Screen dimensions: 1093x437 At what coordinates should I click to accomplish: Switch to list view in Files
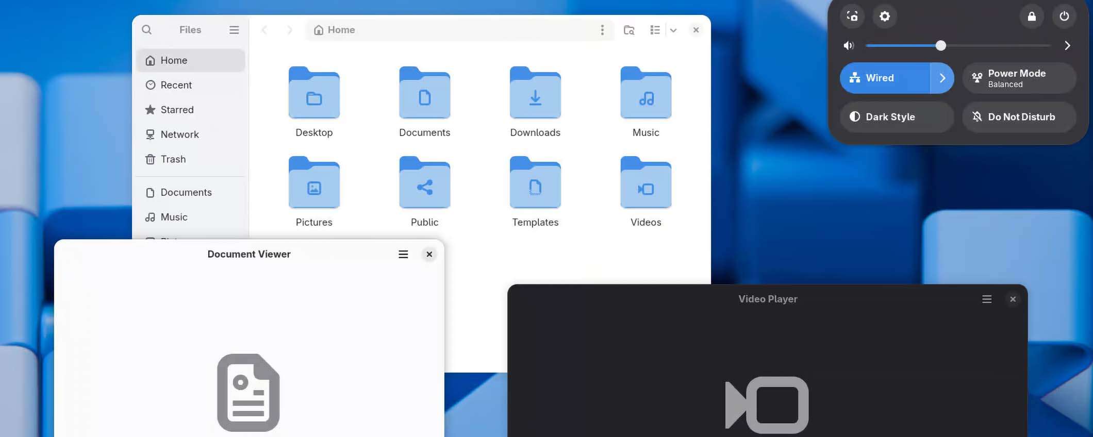[655, 30]
